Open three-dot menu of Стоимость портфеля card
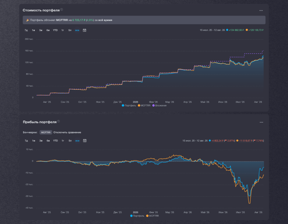The image size is (288, 224). 261,11
